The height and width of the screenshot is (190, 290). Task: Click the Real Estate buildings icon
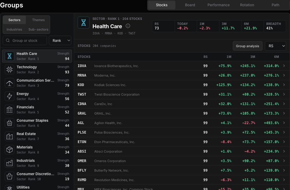pos(10,136)
